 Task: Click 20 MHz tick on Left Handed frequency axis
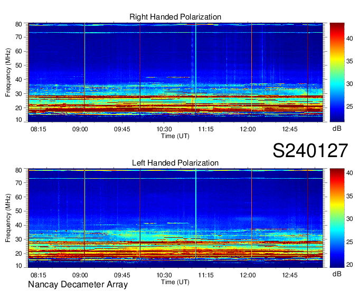click(x=18, y=254)
